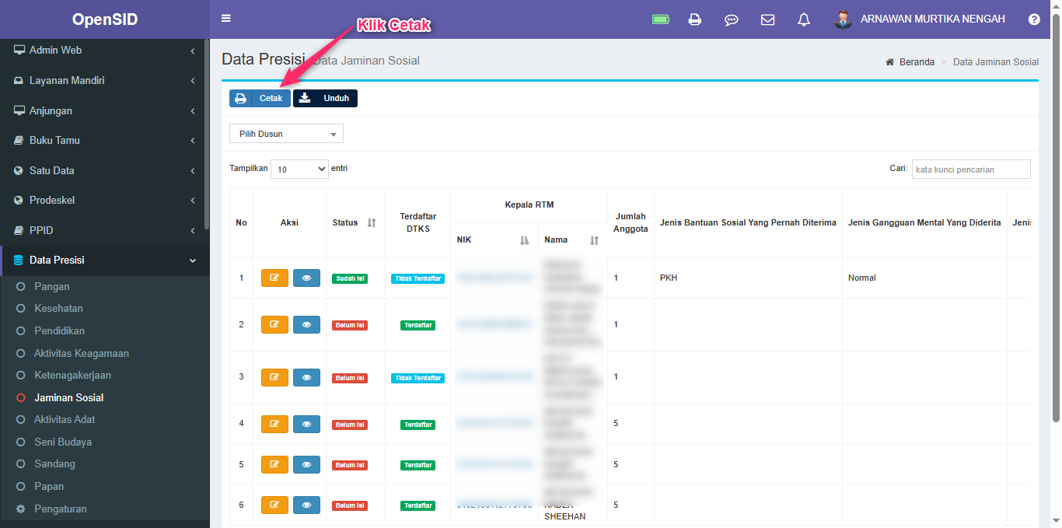
Task: View details eye icon in row 2
Action: point(306,324)
